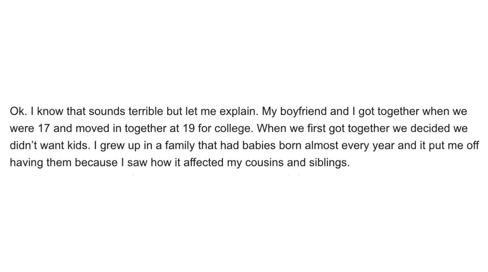Screen dimensions: 488x272
Task: Click the number "17" in the text
Action: point(44,128)
